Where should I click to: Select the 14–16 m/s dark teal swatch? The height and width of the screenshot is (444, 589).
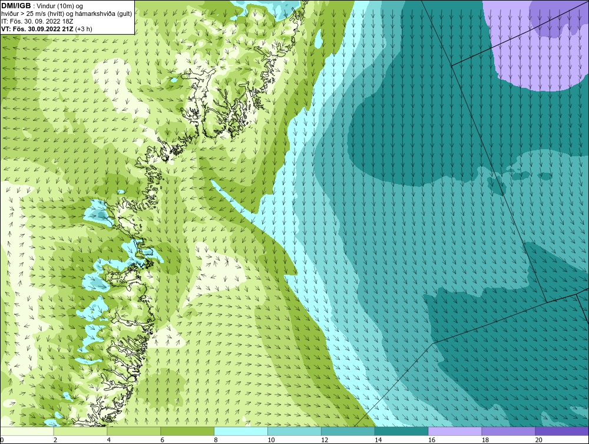pyautogui.click(x=402, y=431)
